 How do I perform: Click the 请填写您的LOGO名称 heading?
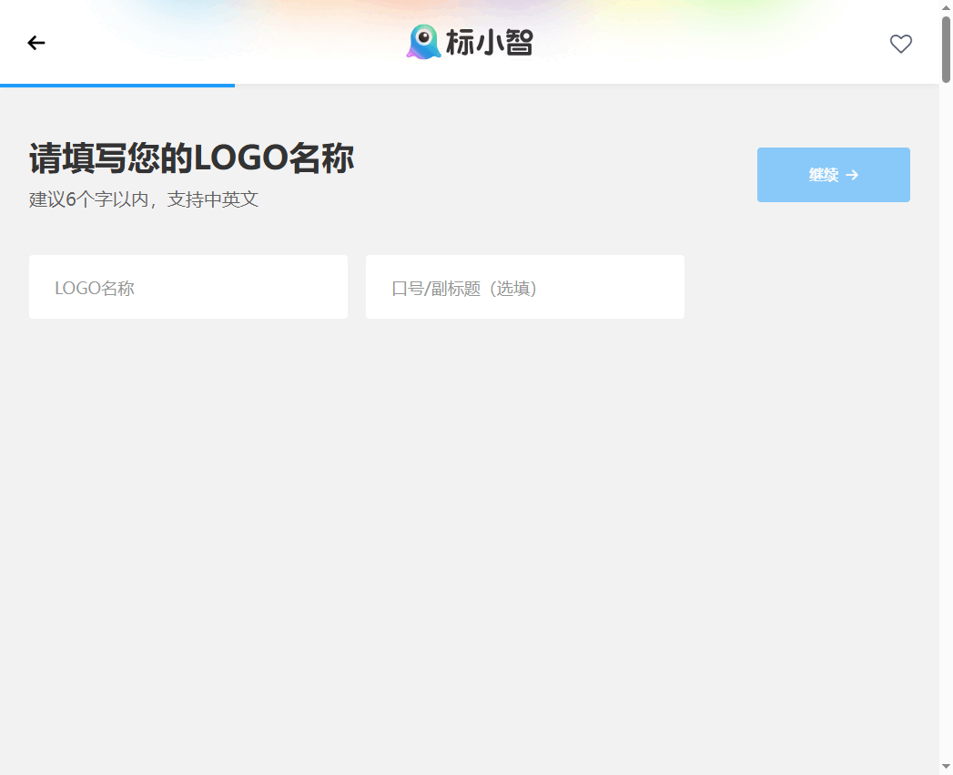click(191, 158)
